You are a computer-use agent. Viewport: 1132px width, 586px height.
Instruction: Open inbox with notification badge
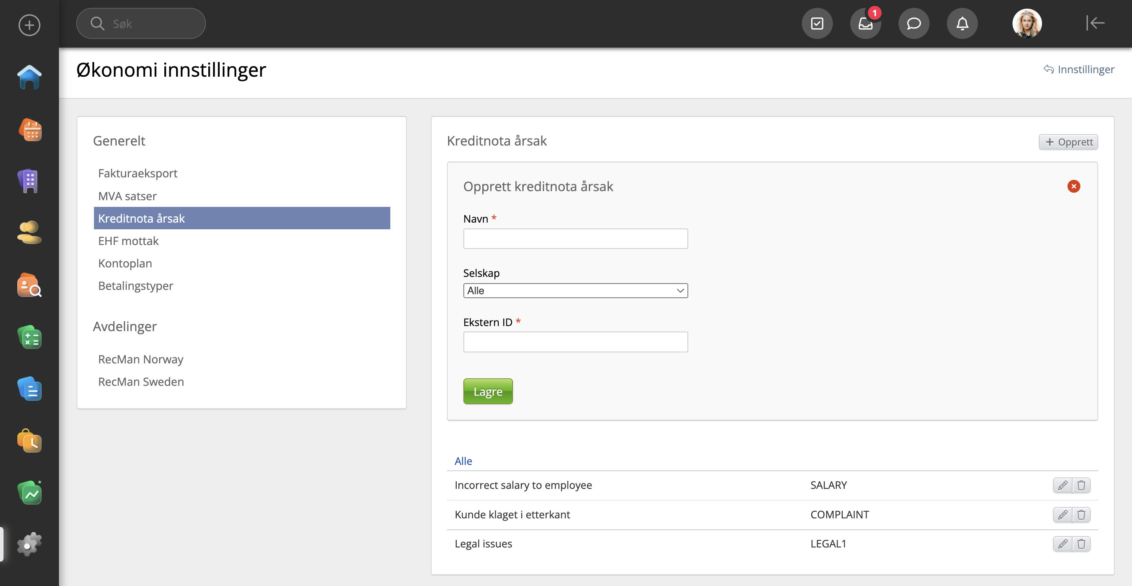865,23
